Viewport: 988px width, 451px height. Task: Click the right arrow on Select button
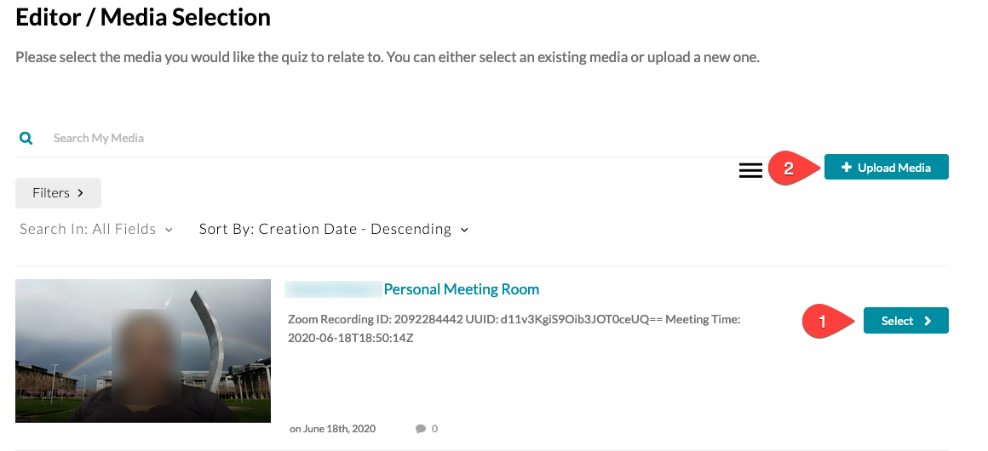(928, 321)
